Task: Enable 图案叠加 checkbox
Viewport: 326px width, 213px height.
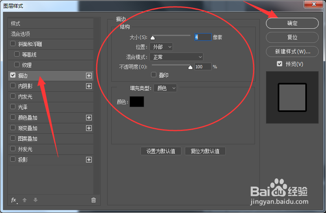Action: point(13,138)
